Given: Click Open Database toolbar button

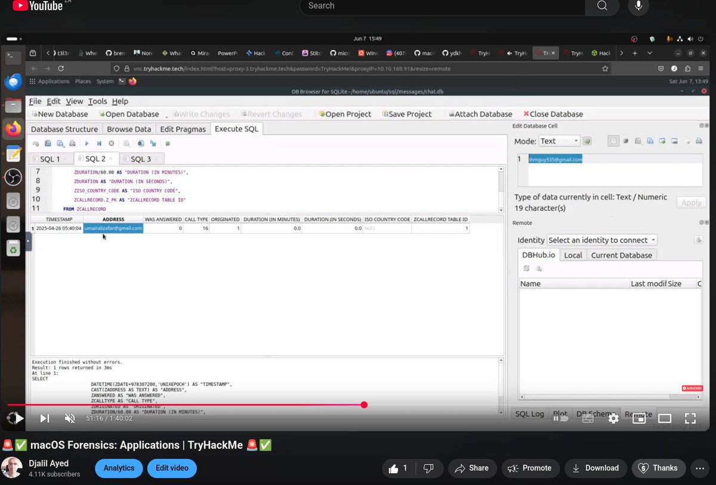Looking at the screenshot, I should pyautogui.click(x=129, y=114).
